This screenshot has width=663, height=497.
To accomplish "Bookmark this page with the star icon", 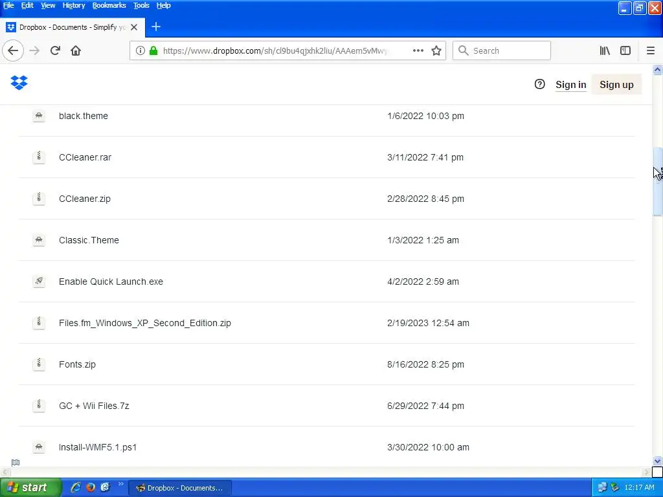I will click(x=436, y=50).
